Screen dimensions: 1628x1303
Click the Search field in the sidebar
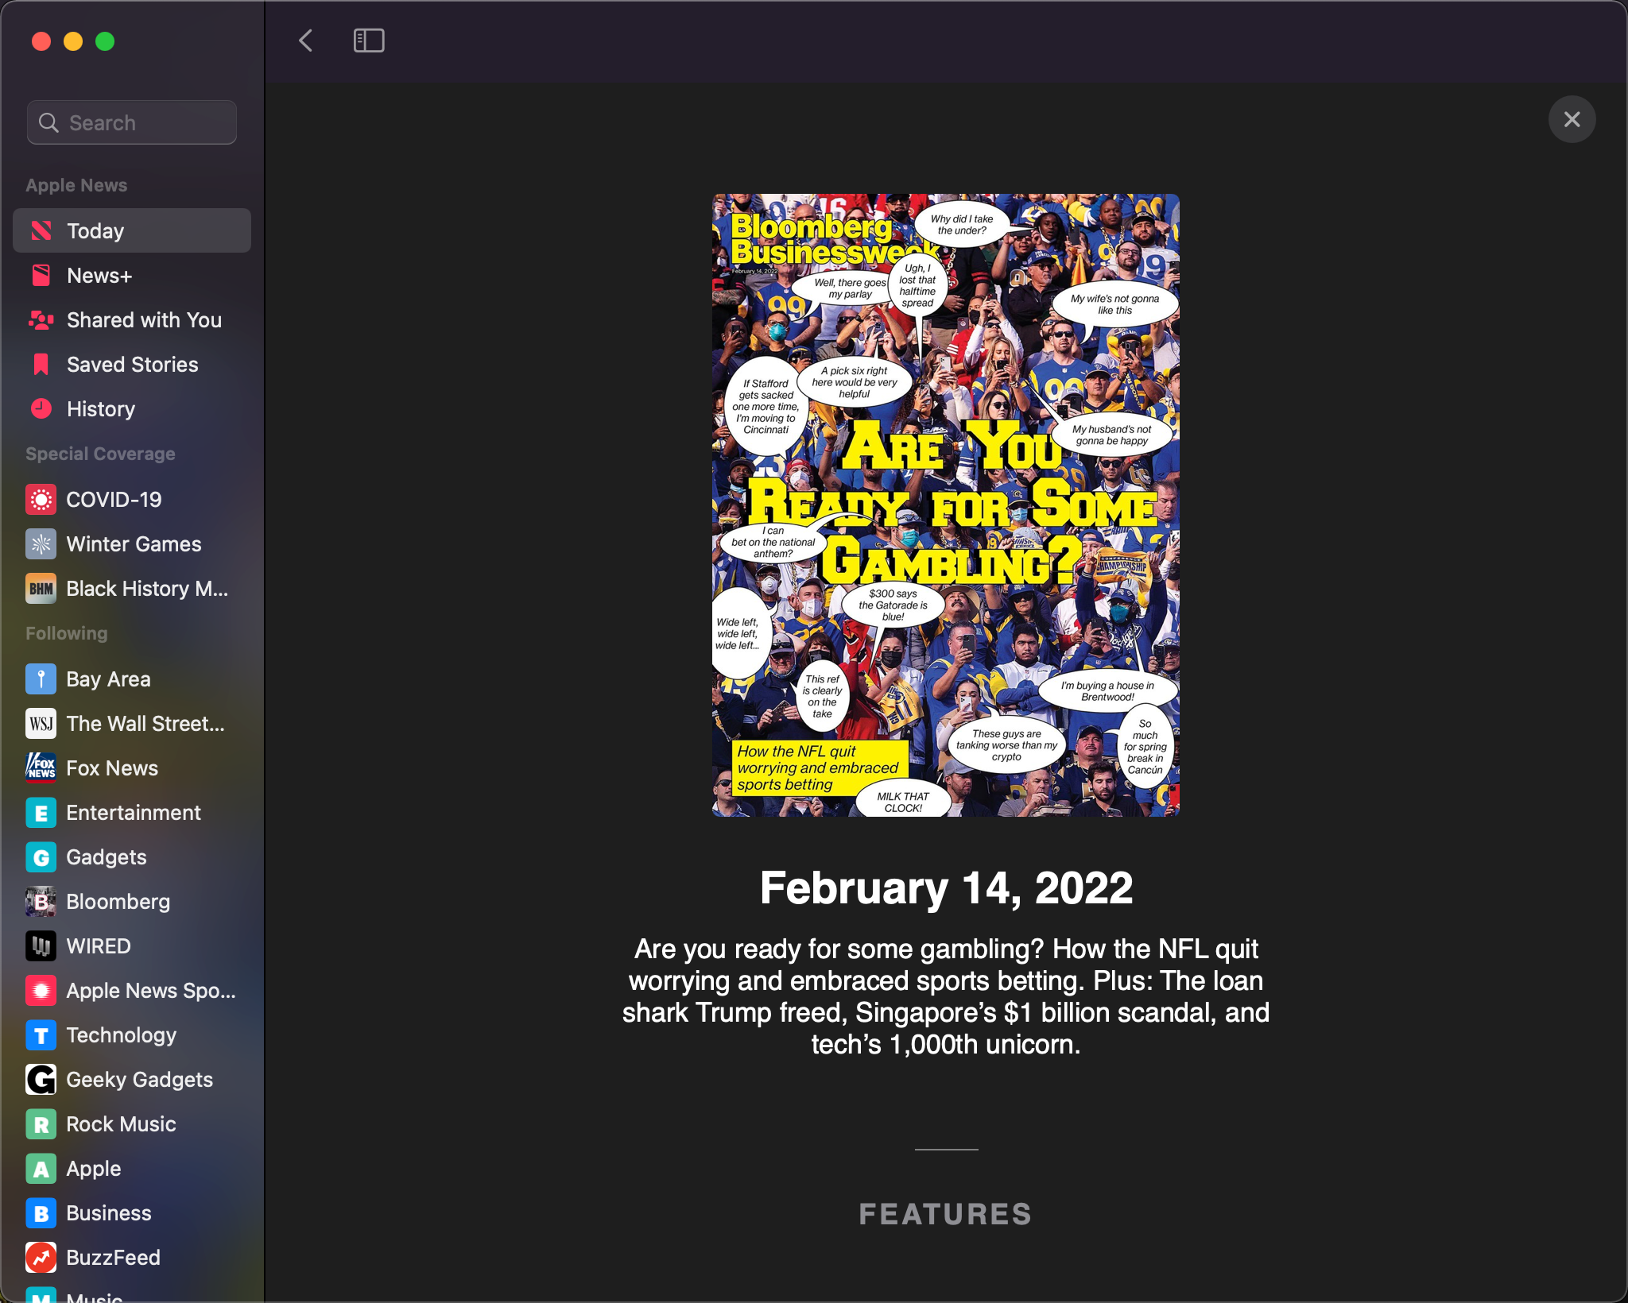coord(132,122)
